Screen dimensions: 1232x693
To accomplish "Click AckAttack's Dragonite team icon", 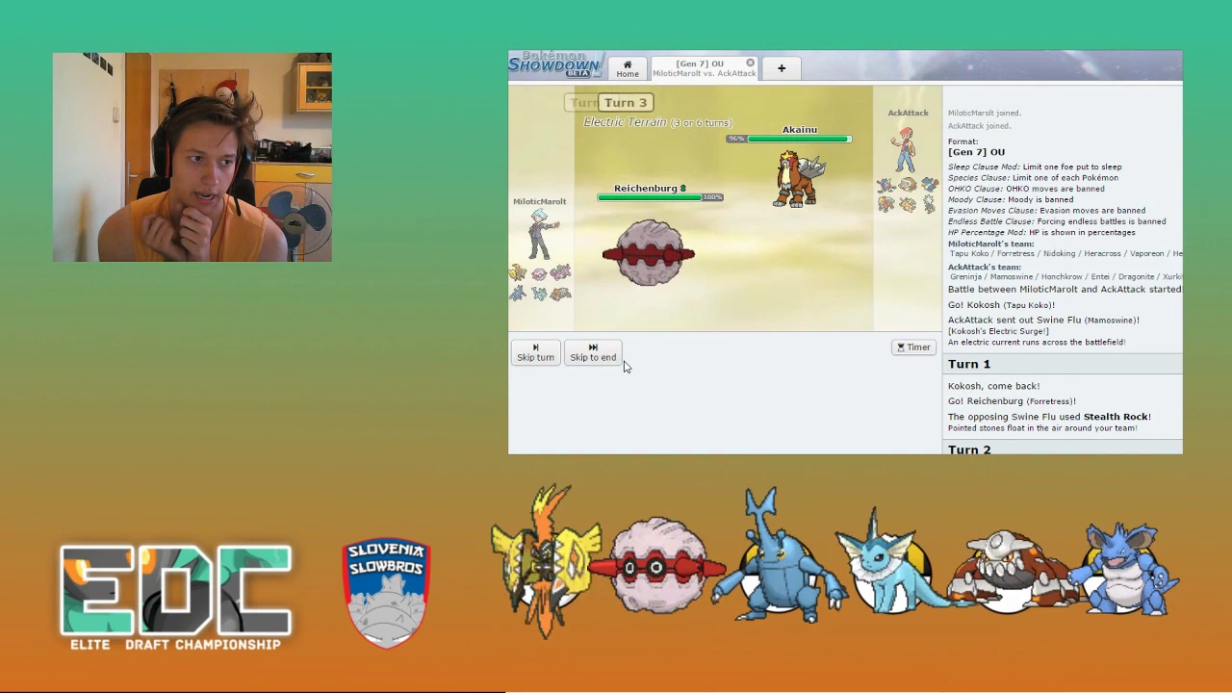I will pyautogui.click(x=908, y=205).
